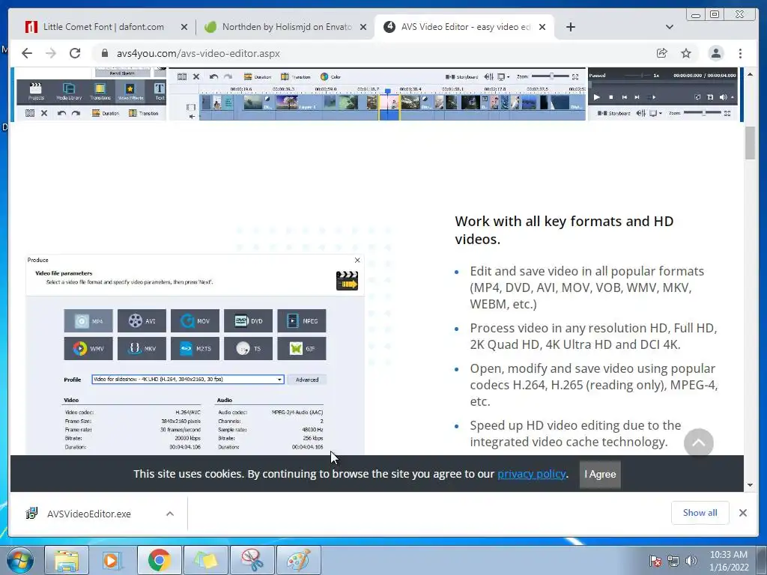Open the Windows Start menu
Viewport: 767px width, 575px height.
pyautogui.click(x=20, y=560)
